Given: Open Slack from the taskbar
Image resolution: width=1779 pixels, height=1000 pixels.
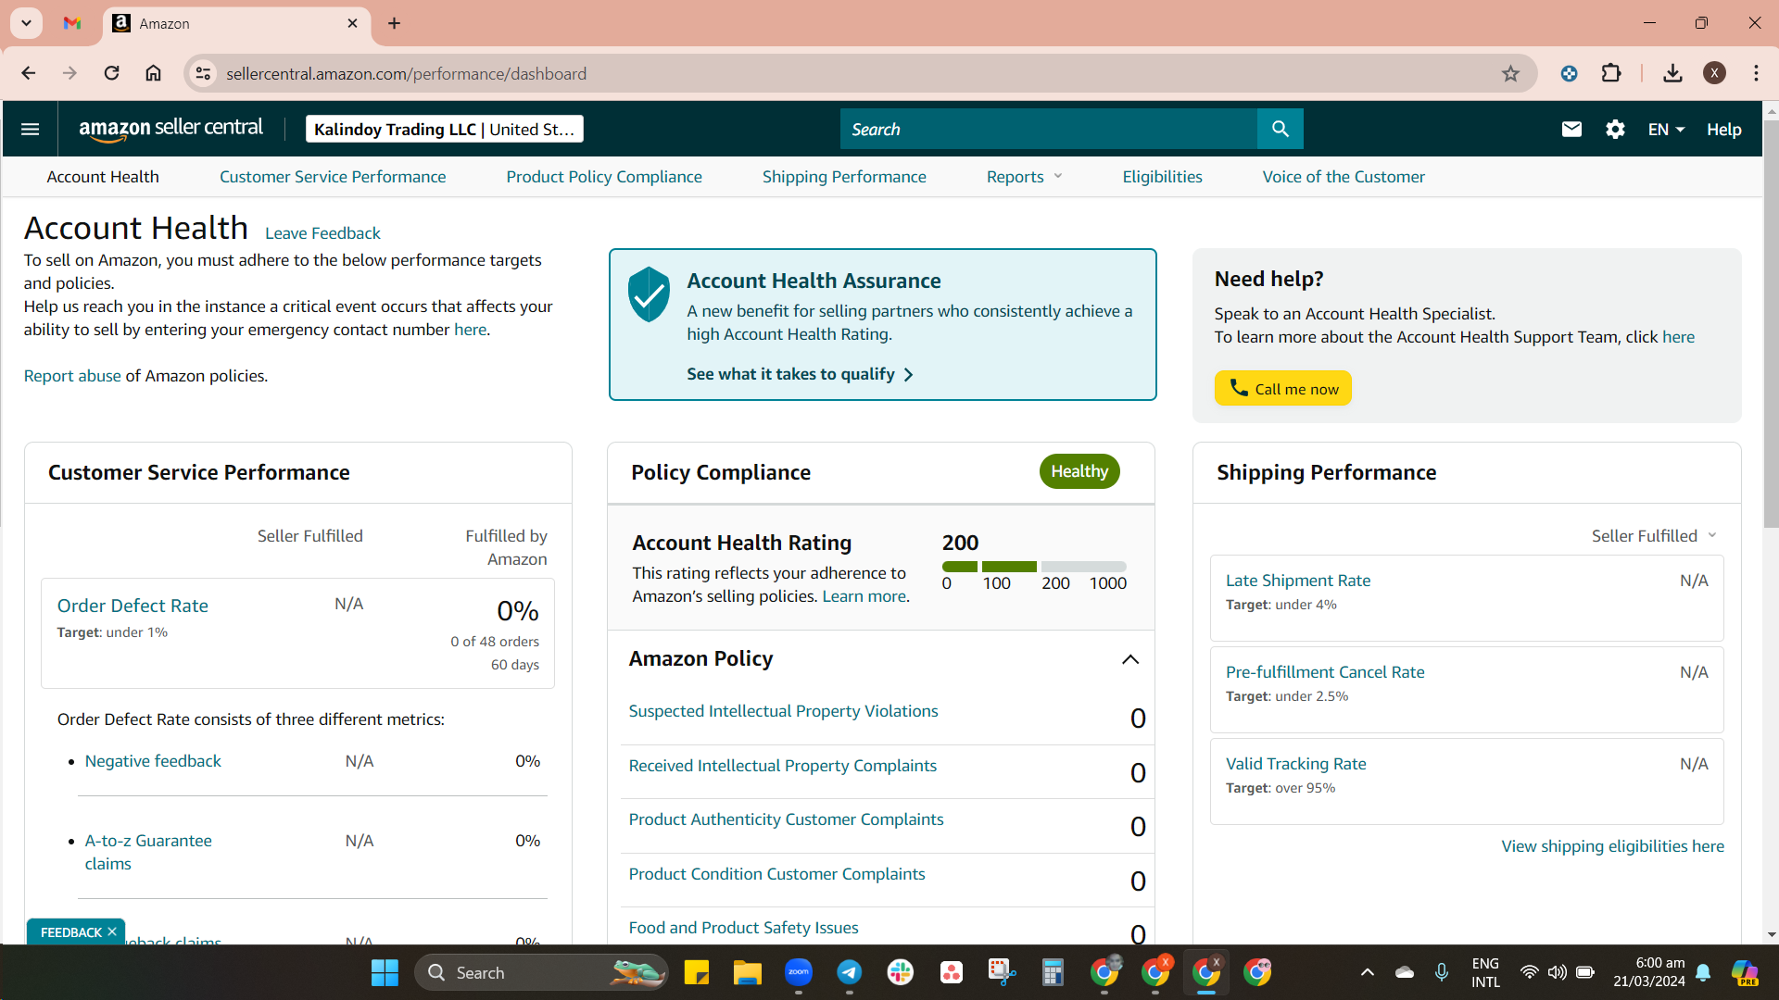Looking at the screenshot, I should click(x=900, y=972).
